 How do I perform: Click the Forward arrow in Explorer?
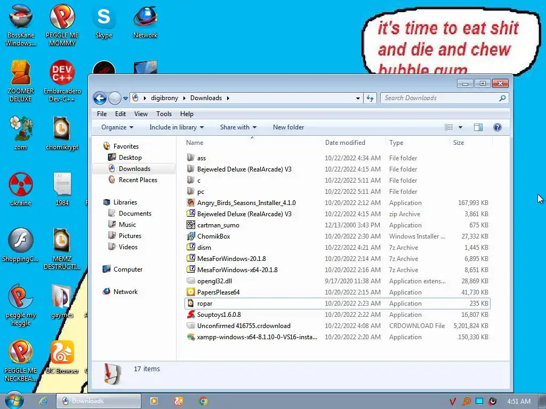(x=115, y=99)
